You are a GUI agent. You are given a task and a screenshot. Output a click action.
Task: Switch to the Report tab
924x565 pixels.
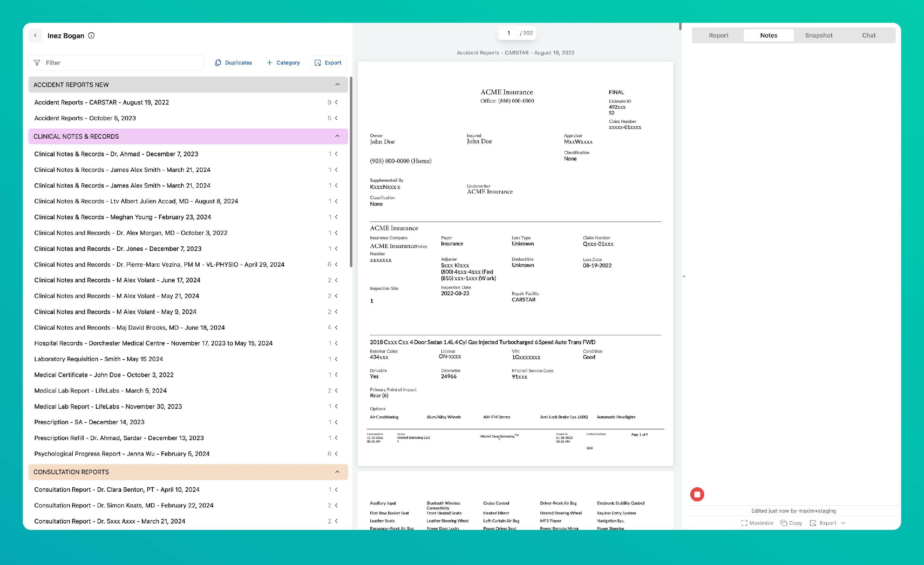click(x=718, y=35)
